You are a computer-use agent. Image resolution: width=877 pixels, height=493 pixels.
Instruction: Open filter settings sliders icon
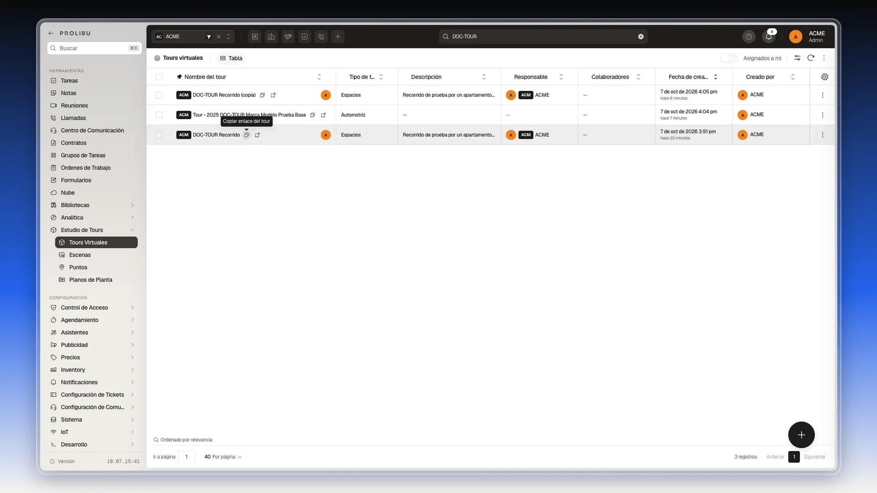click(x=797, y=58)
